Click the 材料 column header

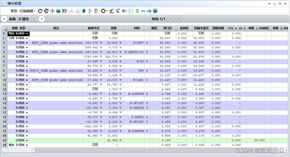coord(137,29)
